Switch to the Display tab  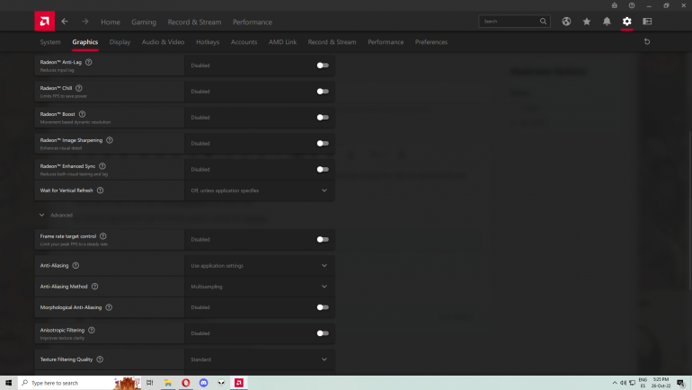click(x=120, y=42)
